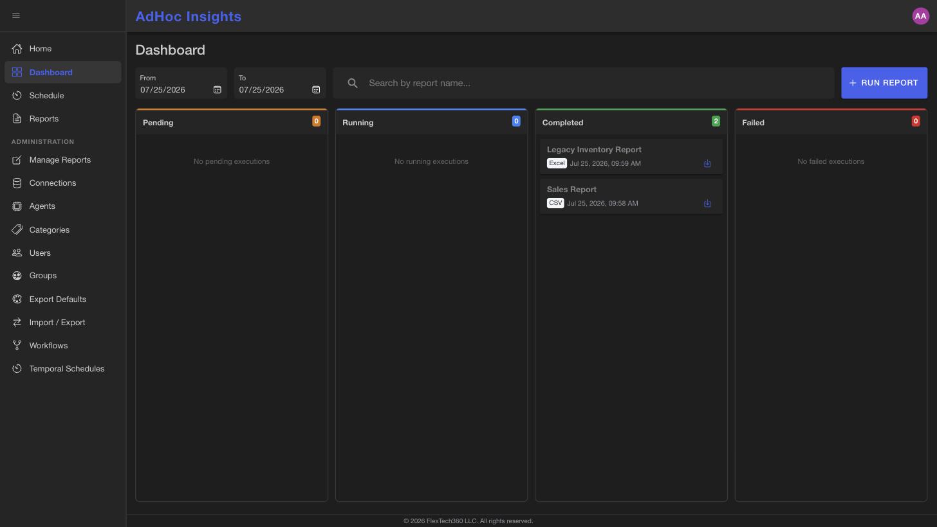Open the Temporal Schedules page
Screen dimensions: 937x527
(x=63, y=369)
